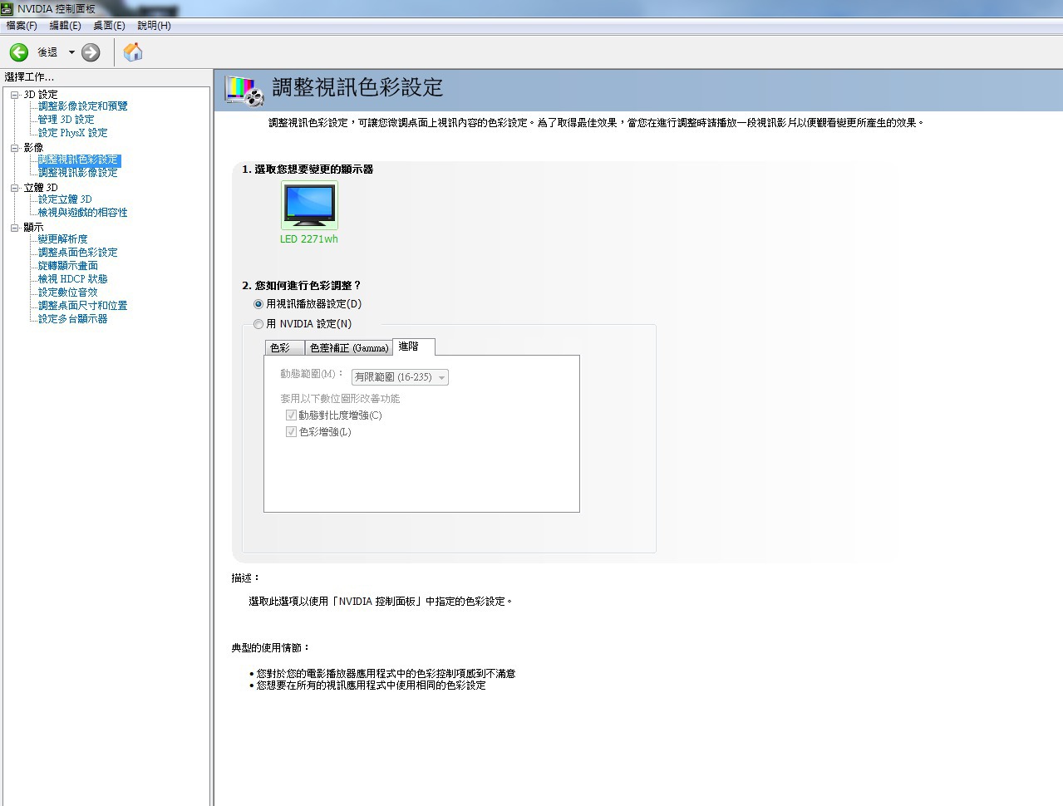Click the video color settings header icon

point(244,91)
